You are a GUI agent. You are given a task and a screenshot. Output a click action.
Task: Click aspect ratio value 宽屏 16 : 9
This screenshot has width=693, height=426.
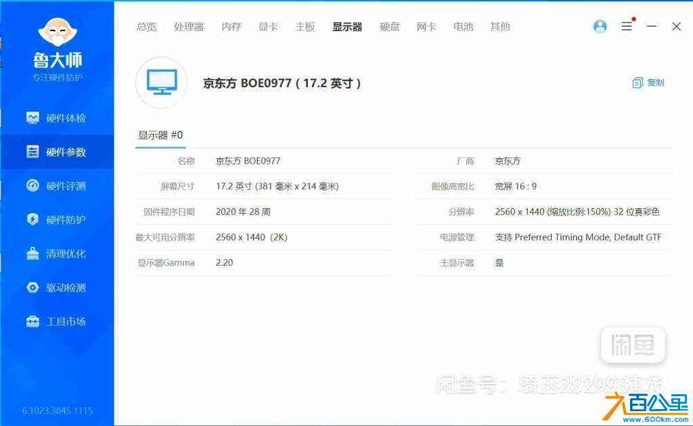[x=515, y=187]
